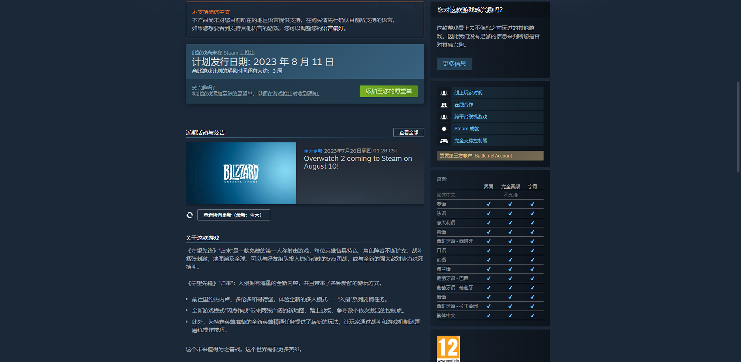Click the 韩语 language row label
Viewport: 741px width, 362px height.
point(441,260)
